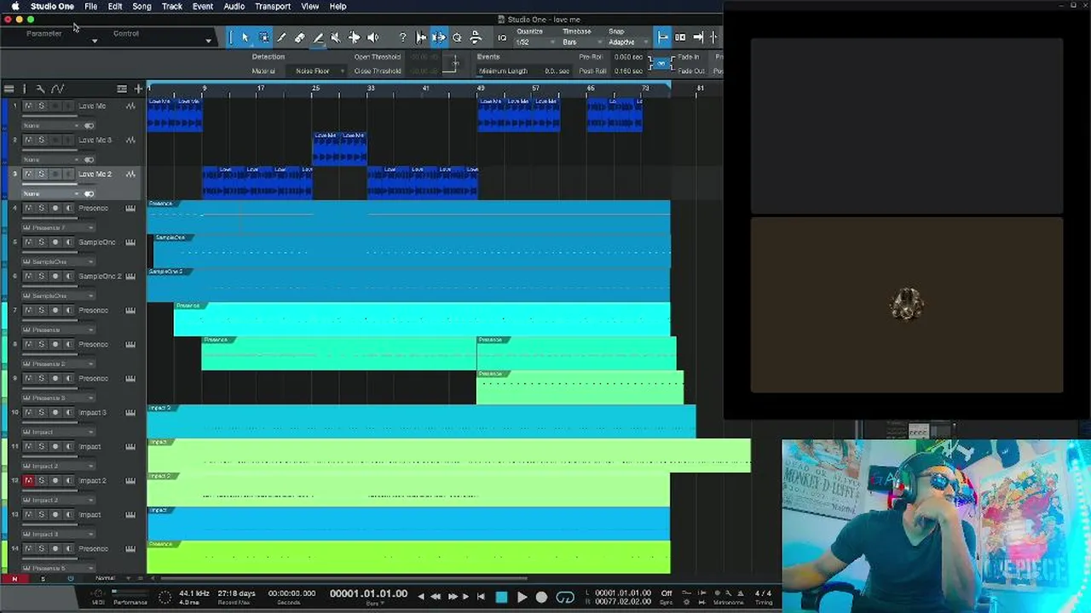
Task: Select the Arrow tool
Action: (245, 37)
